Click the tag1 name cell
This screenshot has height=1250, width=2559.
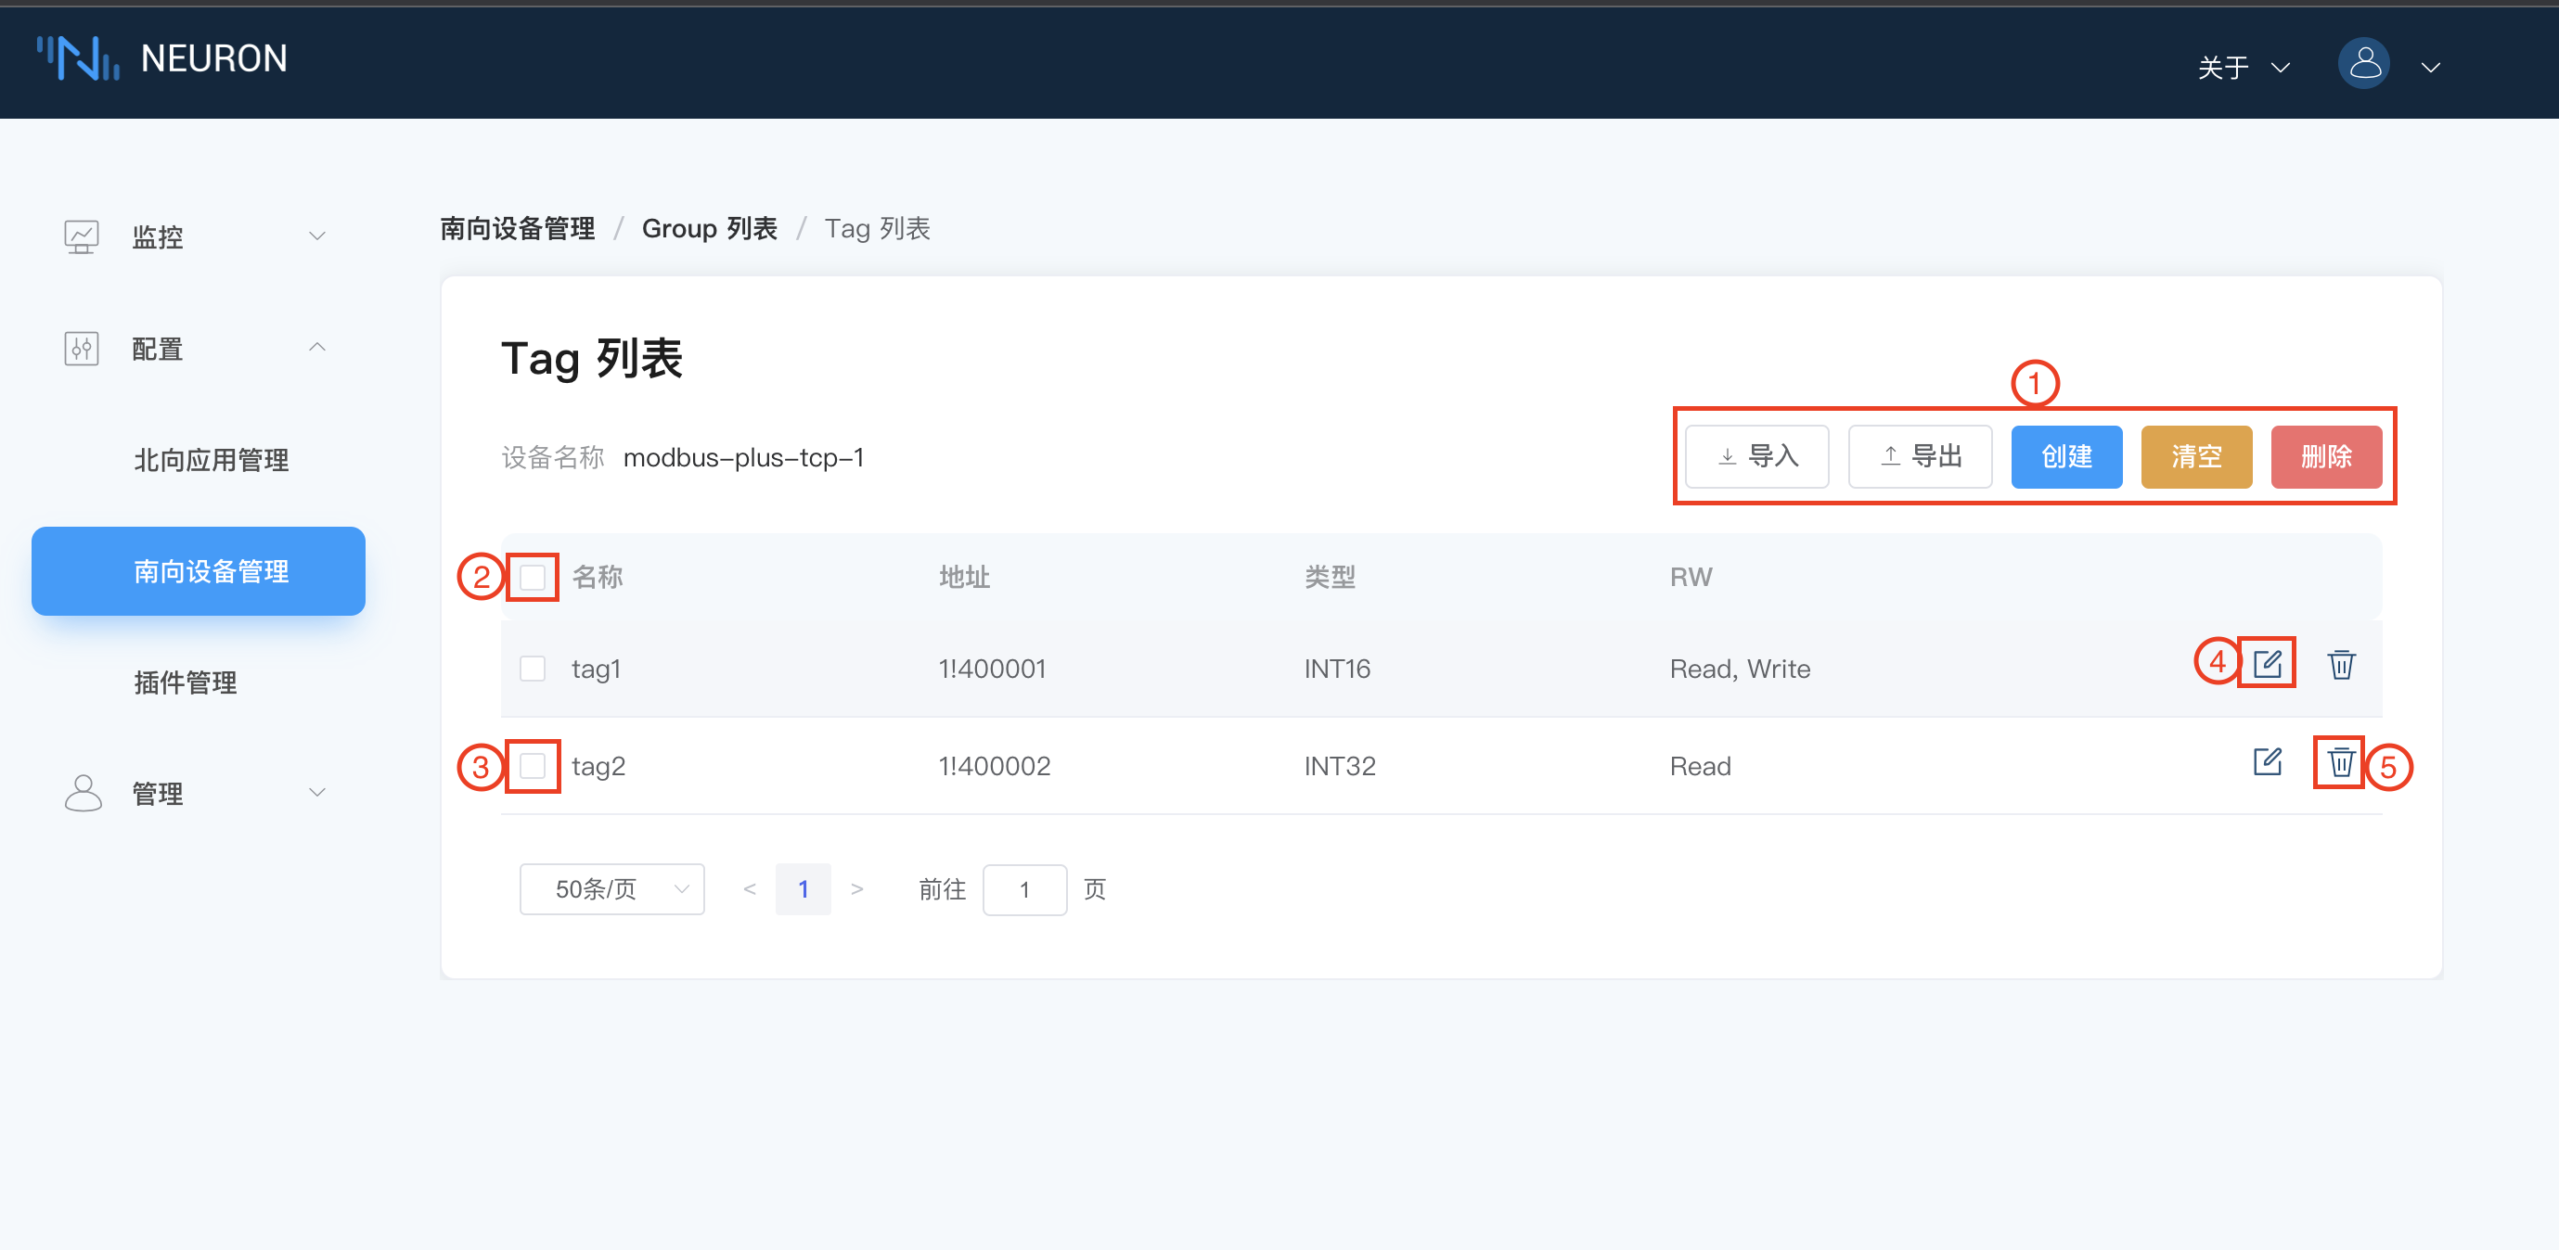point(596,669)
